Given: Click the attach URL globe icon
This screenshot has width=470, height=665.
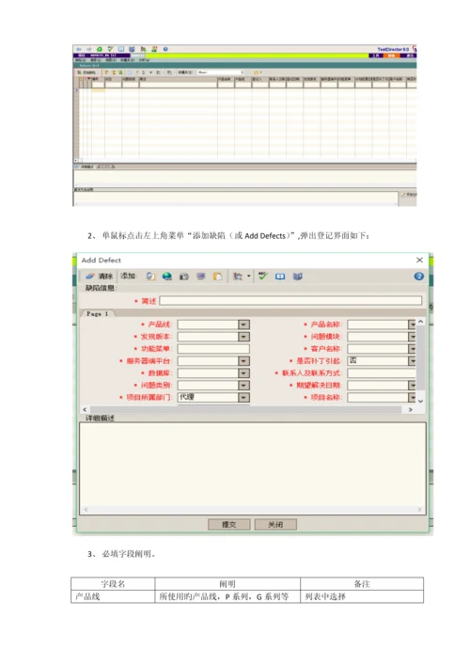Looking at the screenshot, I should point(167,277).
